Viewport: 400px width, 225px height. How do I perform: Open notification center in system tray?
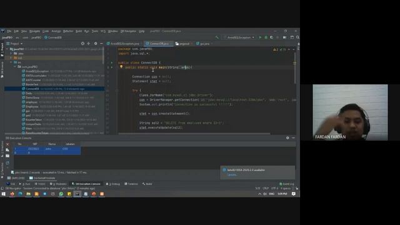point(294,194)
